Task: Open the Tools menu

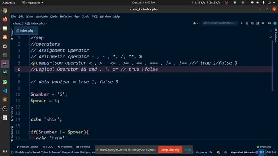Action: point(86,16)
